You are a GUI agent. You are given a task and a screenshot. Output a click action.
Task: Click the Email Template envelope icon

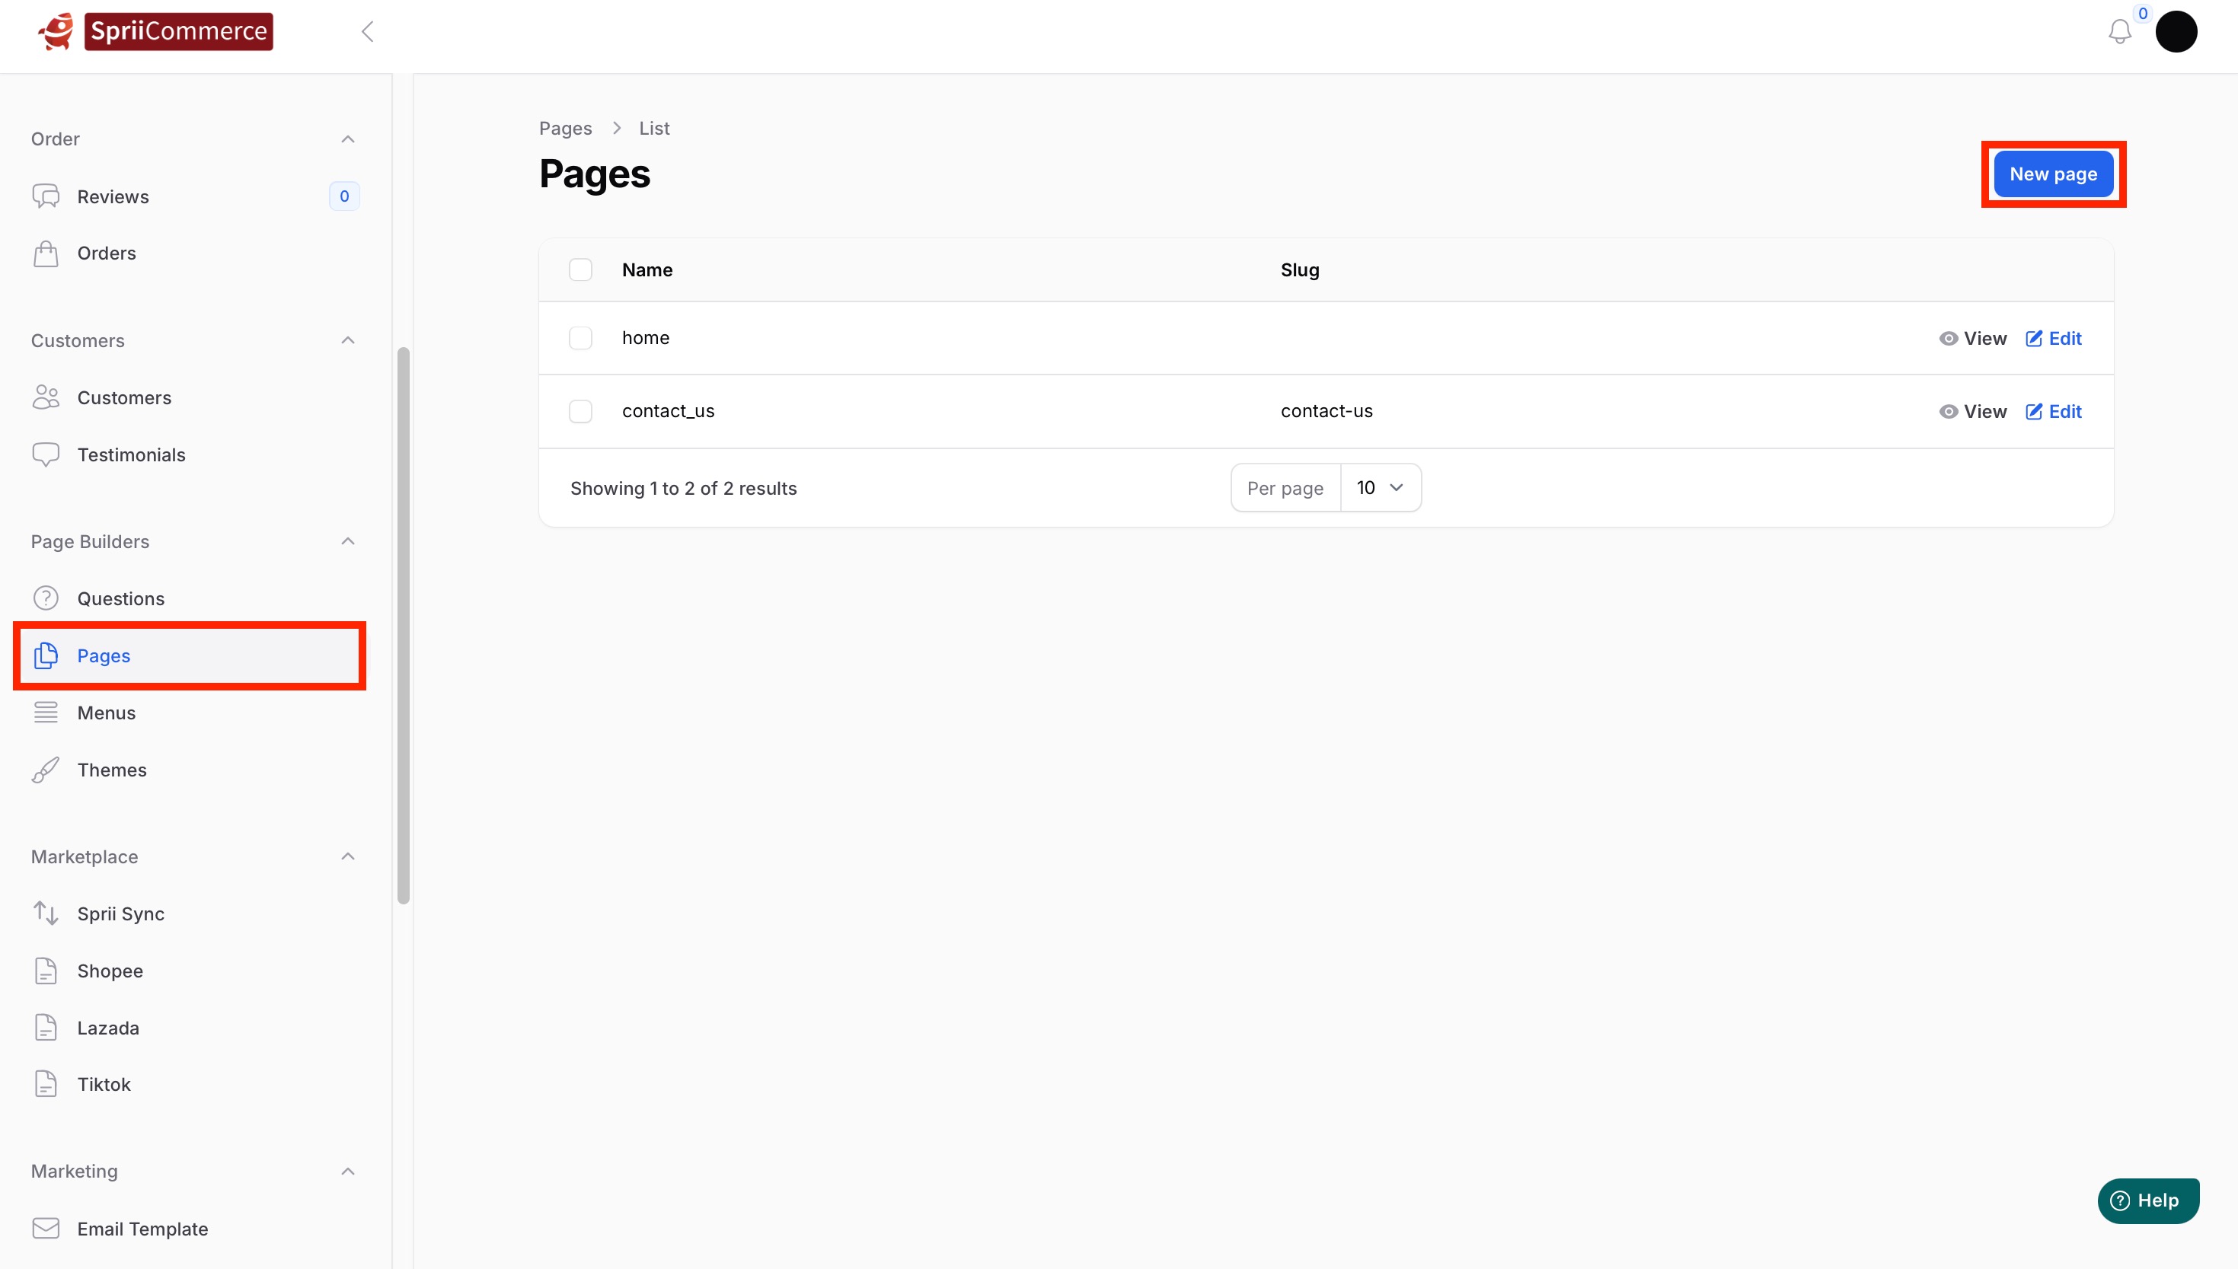(x=46, y=1228)
